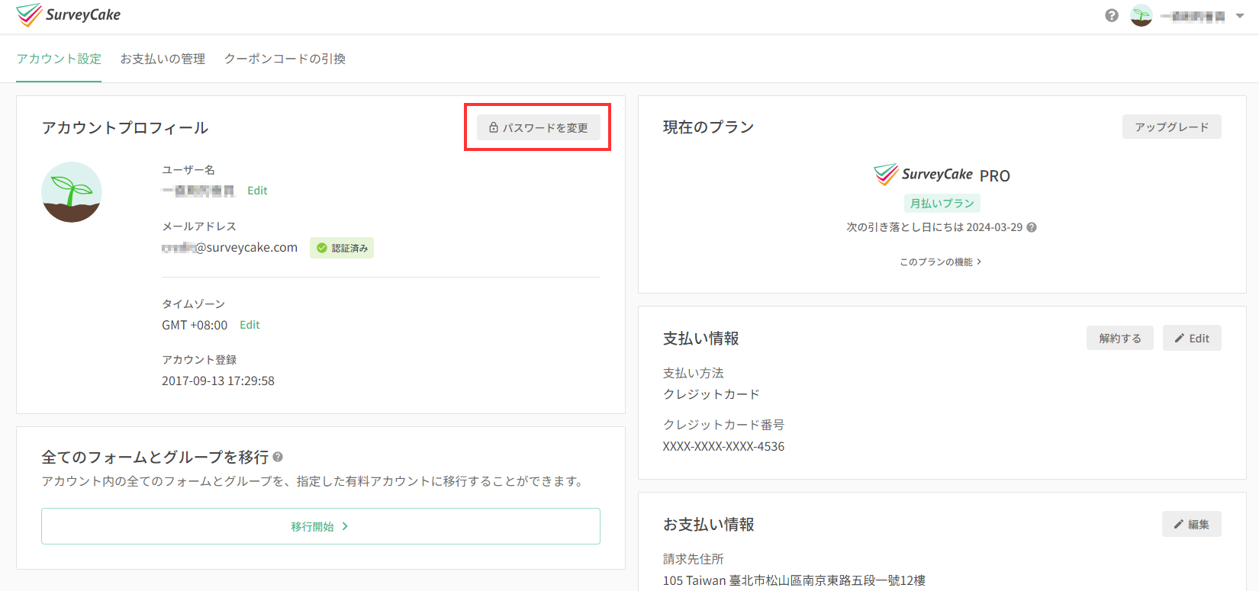Open the お支払いの管理 tab
Image resolution: width=1259 pixels, height=591 pixels.
pos(163,59)
